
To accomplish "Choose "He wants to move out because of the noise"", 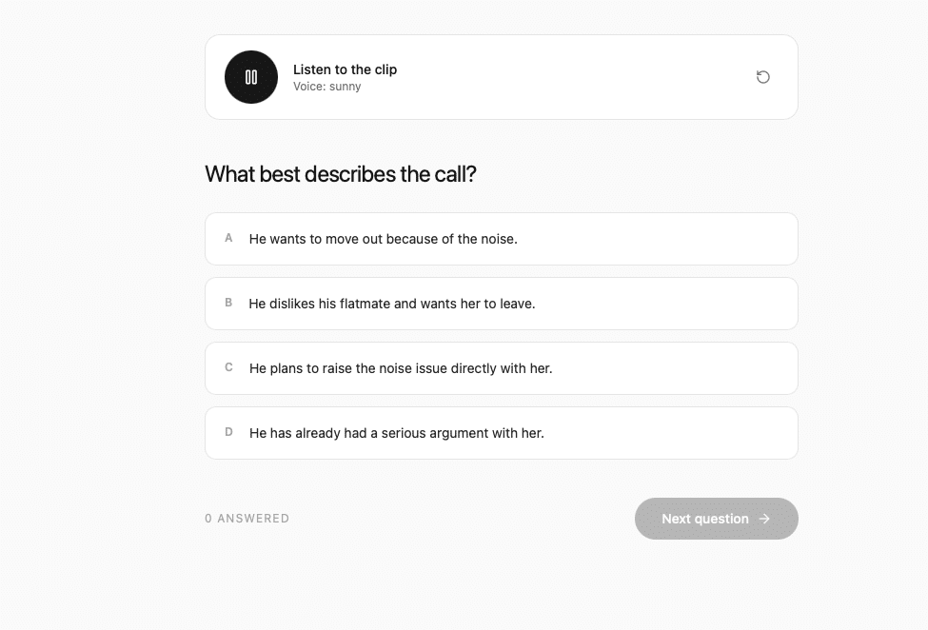I will point(502,239).
